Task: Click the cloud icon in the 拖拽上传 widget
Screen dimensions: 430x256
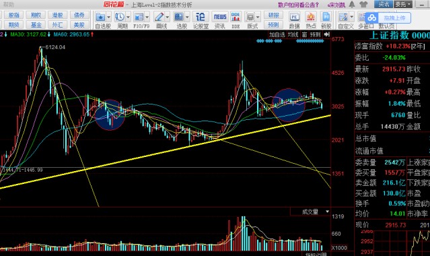Action: point(372,18)
